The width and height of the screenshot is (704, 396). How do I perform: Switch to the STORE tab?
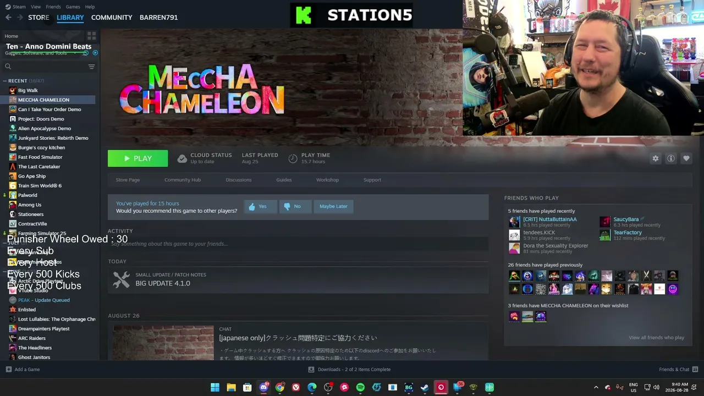(38, 18)
